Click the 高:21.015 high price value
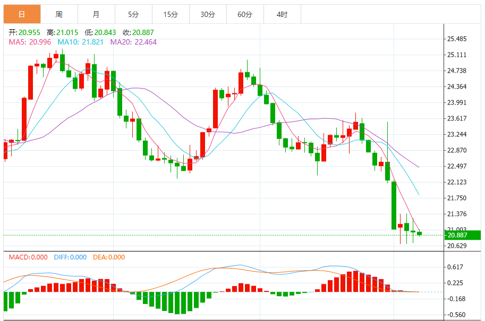The width and height of the screenshot is (485, 321). (x=63, y=32)
